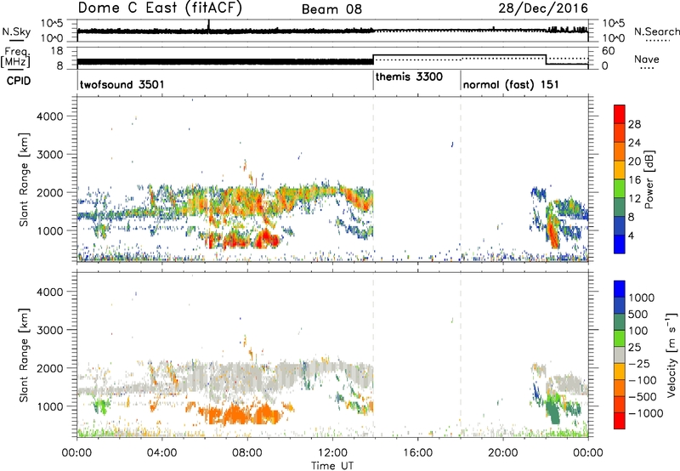The width and height of the screenshot is (680, 471).
Task: Click the 'CPID' row label
Action: click(19, 81)
